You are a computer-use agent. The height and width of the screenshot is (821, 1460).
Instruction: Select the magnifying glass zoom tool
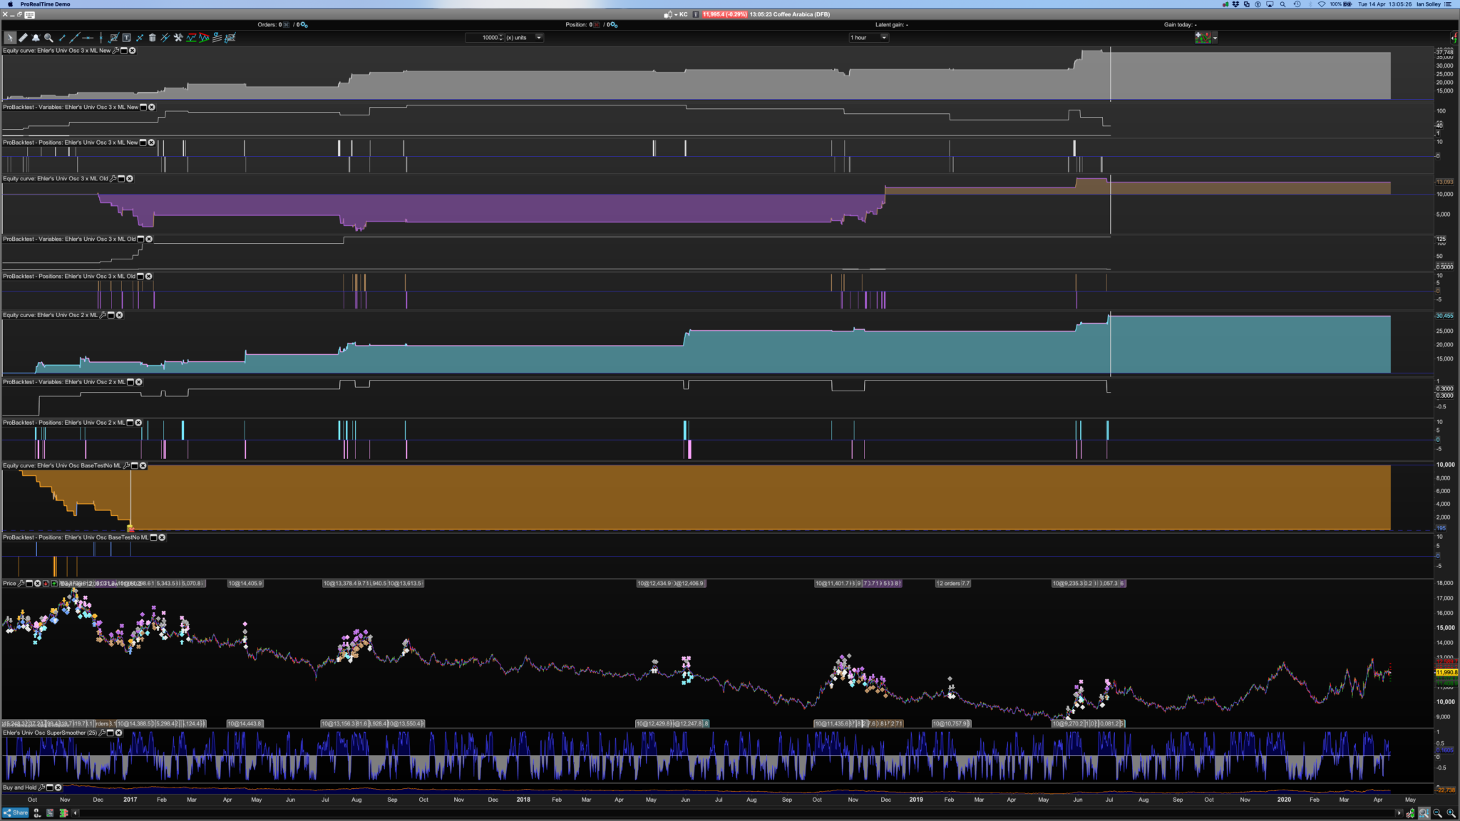[x=48, y=38]
